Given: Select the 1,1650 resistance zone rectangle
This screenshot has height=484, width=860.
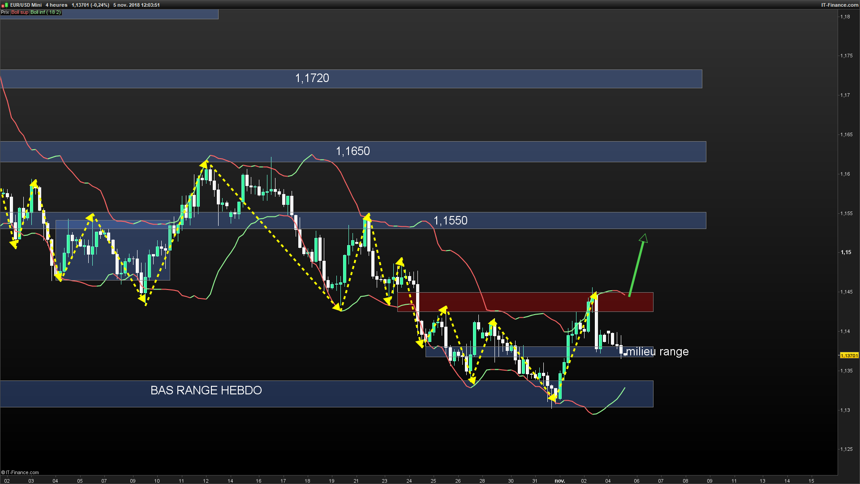Looking at the screenshot, I should click(x=353, y=151).
